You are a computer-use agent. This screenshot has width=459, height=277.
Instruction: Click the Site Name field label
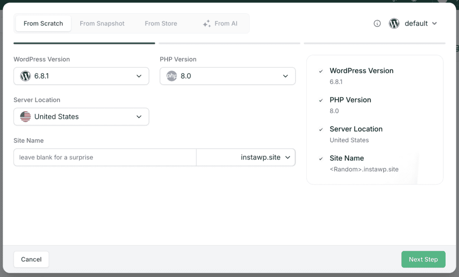(28, 140)
